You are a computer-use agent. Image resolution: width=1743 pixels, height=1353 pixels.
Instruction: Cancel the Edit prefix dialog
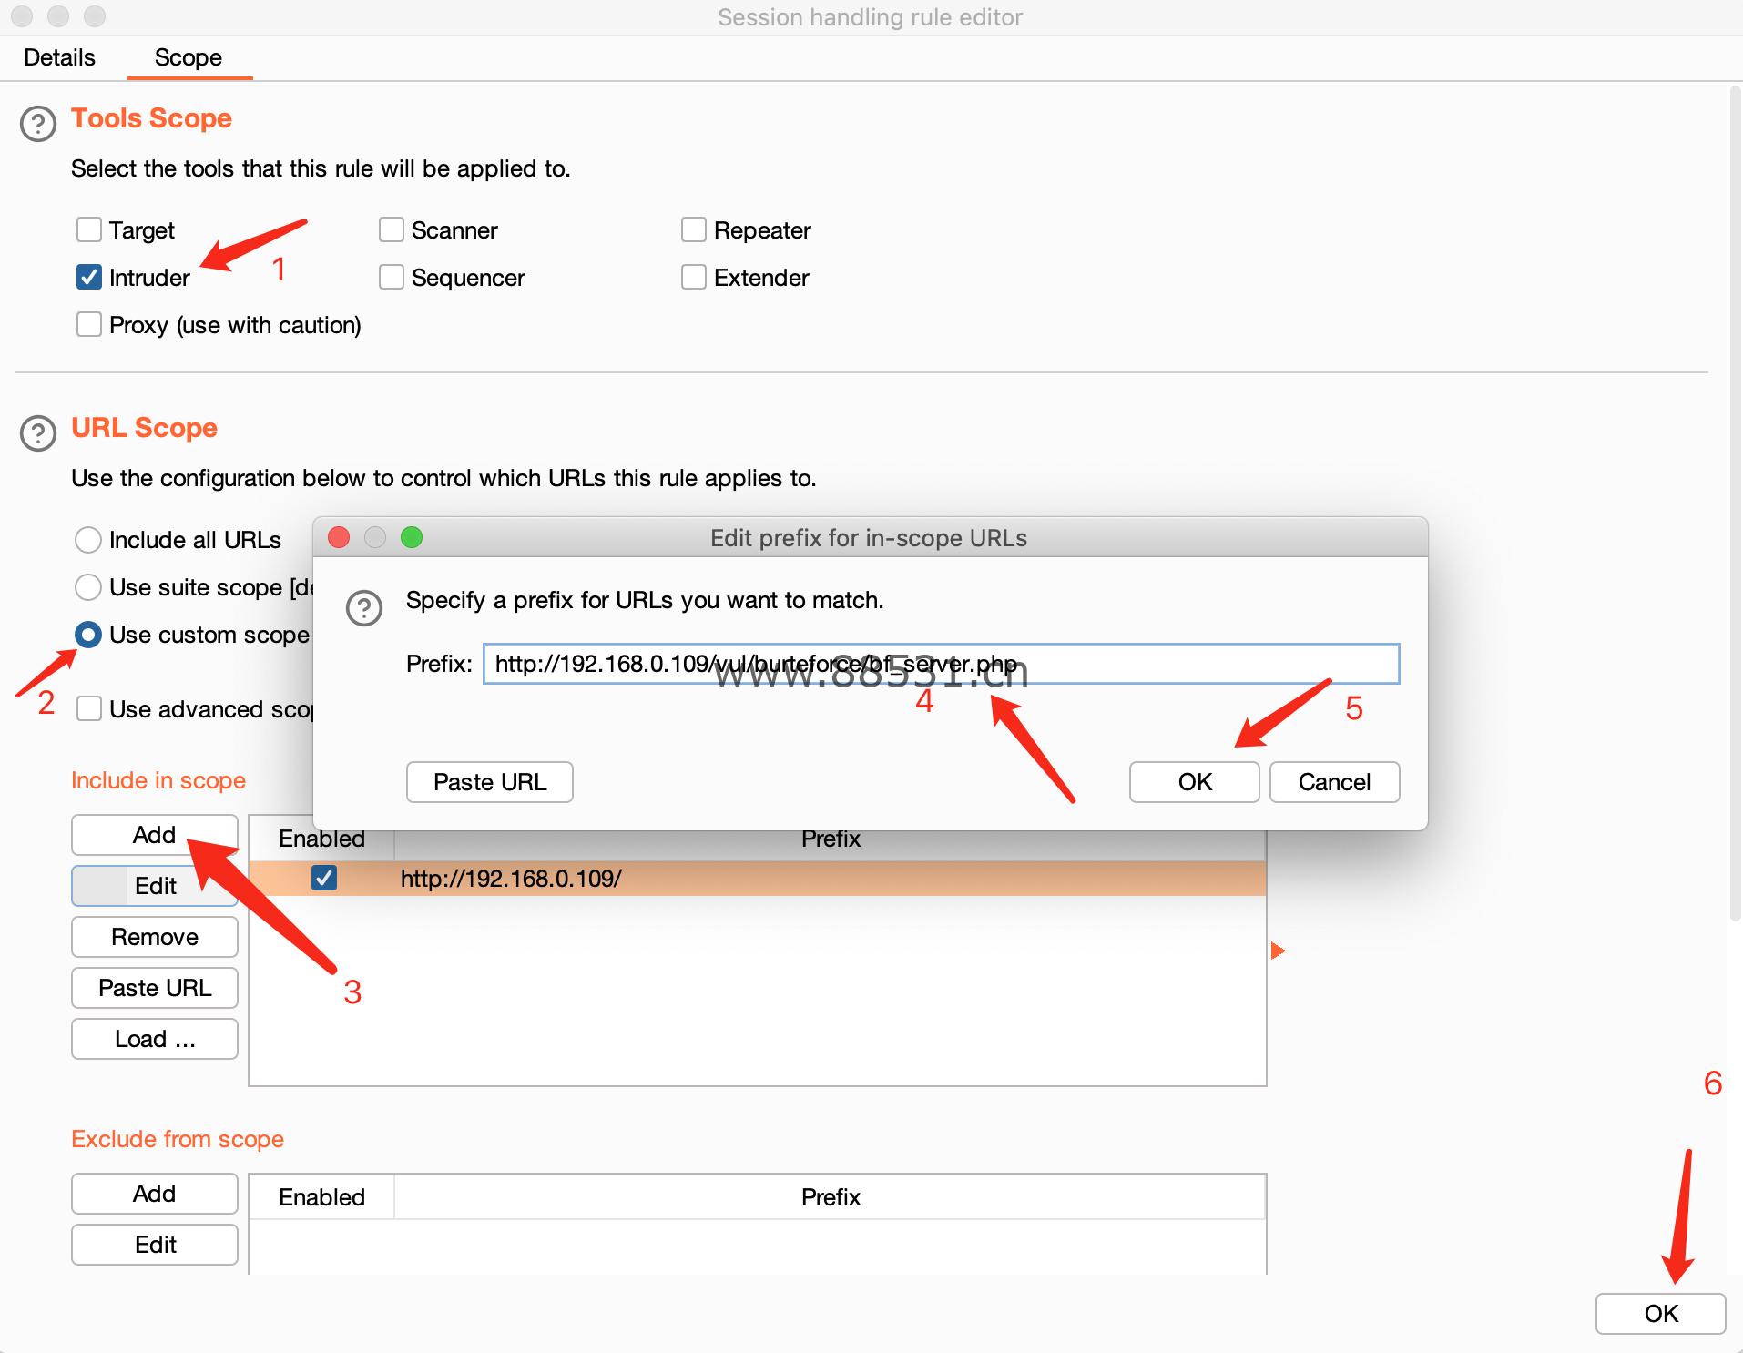(x=1335, y=782)
